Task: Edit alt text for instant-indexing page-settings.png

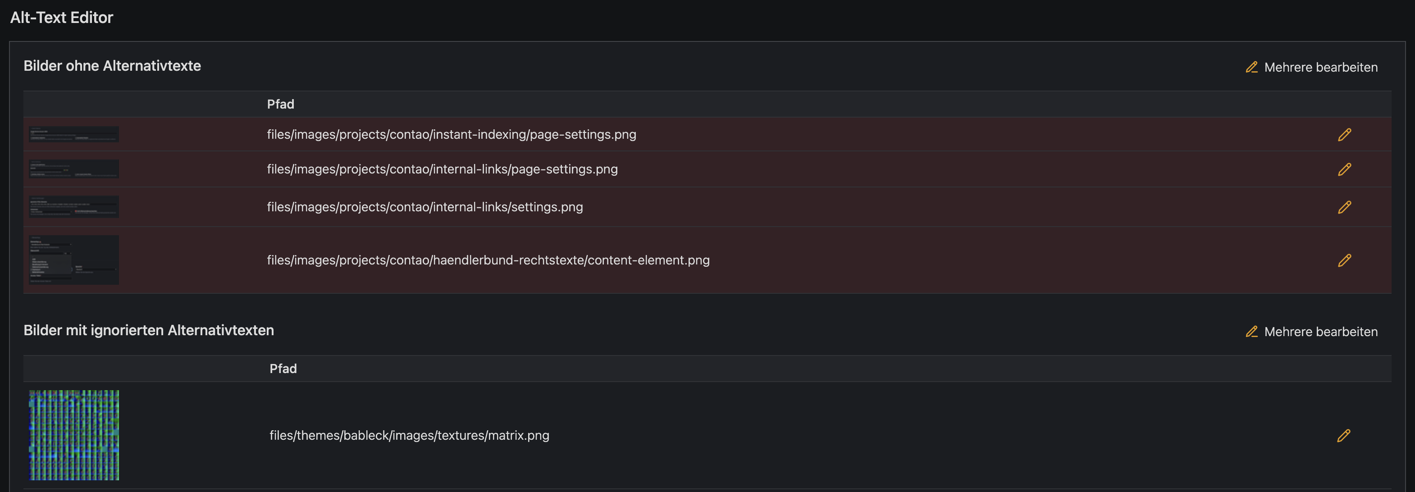Action: tap(1344, 135)
